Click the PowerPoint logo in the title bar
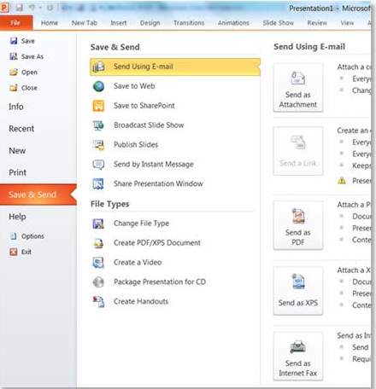The width and height of the screenshot is (376, 389). coord(4,8)
